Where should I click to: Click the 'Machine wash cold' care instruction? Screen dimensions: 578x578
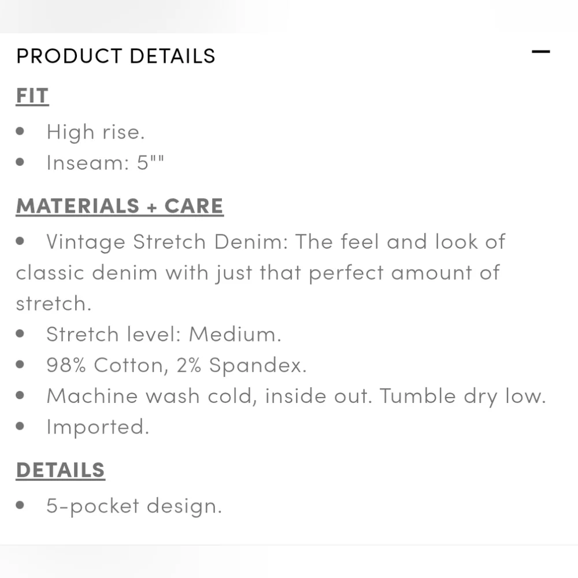[296, 396]
